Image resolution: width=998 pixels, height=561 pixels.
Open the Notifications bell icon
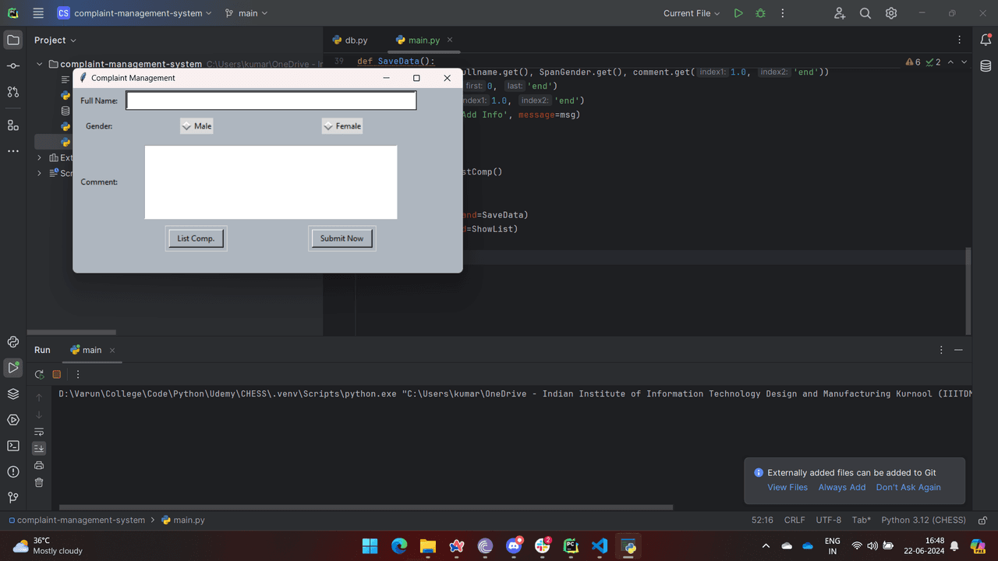tap(986, 40)
